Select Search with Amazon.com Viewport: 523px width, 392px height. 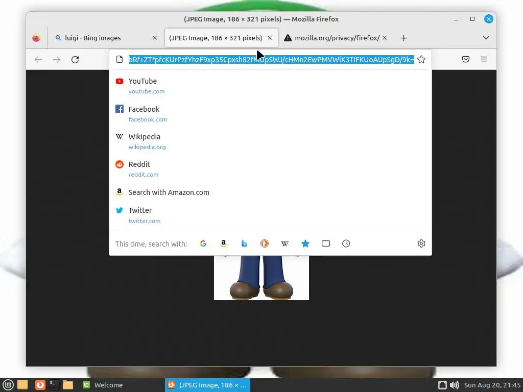[270, 192]
